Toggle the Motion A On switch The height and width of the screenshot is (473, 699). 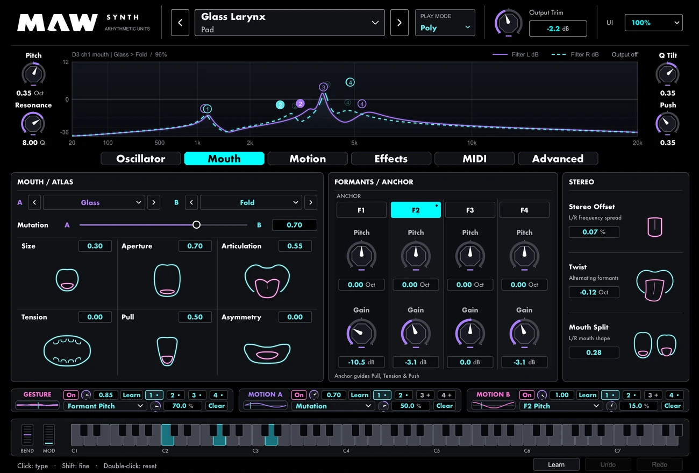pyautogui.click(x=299, y=395)
